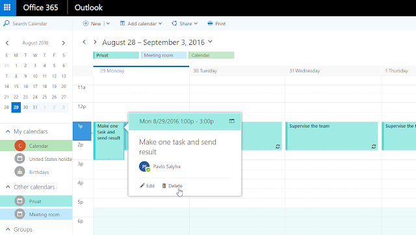The width and height of the screenshot is (416, 235).
Task: Click the New event plus icon
Action: (x=85, y=23)
